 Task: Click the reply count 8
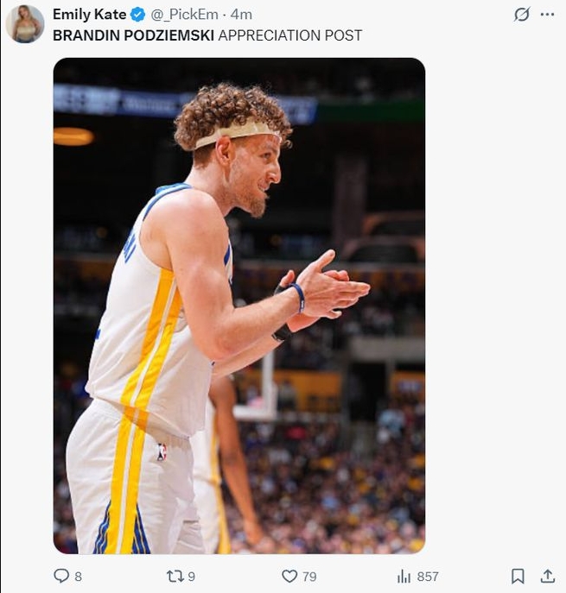(x=79, y=577)
